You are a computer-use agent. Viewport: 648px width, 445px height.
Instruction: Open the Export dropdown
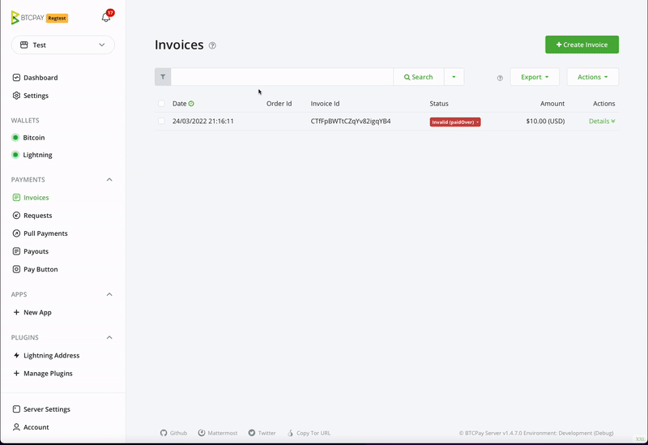tap(535, 77)
